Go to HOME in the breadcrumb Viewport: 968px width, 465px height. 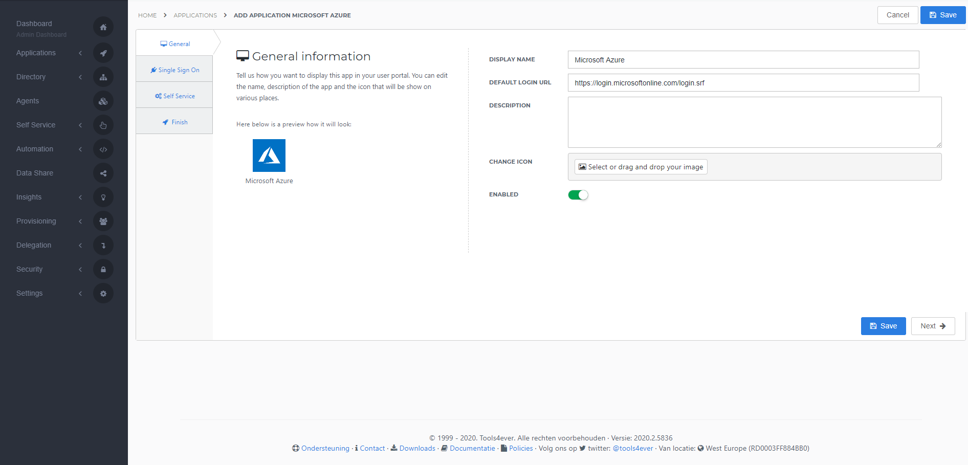[147, 15]
